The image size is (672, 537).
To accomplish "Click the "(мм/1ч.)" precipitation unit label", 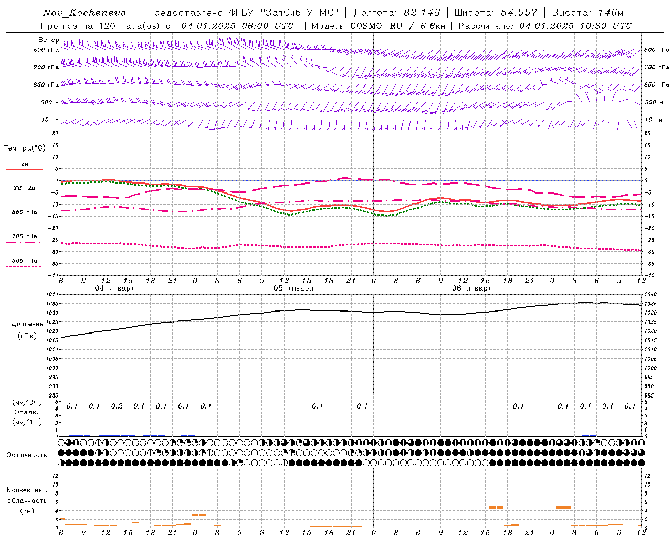I will pyautogui.click(x=27, y=422).
